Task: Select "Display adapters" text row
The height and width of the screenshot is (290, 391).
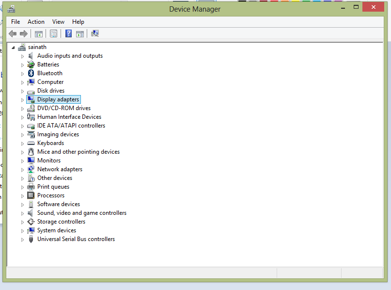Action: 58,99
